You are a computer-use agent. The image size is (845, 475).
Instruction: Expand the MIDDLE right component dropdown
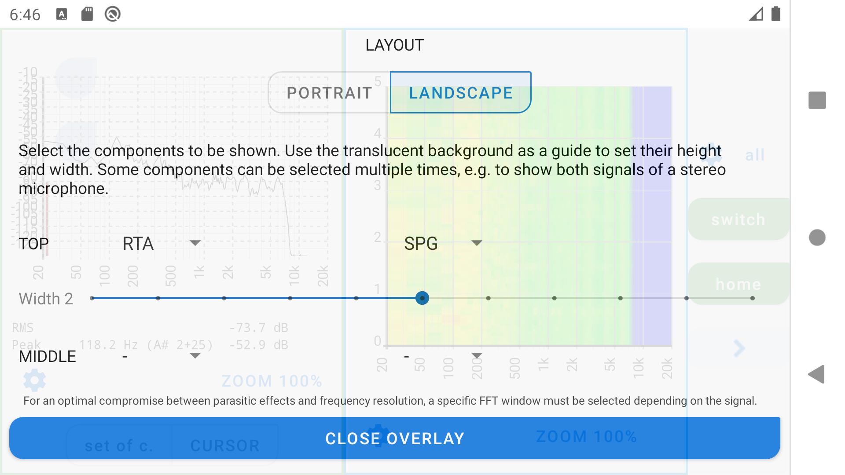click(443, 356)
